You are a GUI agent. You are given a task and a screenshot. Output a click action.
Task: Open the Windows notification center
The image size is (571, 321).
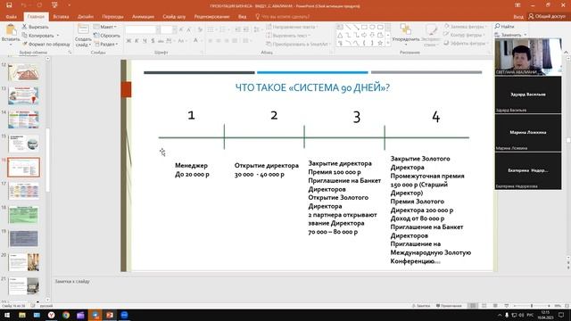click(561, 315)
